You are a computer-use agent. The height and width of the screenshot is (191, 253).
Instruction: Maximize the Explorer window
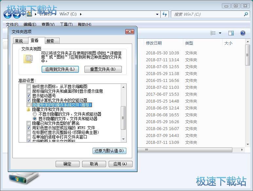[236, 6]
